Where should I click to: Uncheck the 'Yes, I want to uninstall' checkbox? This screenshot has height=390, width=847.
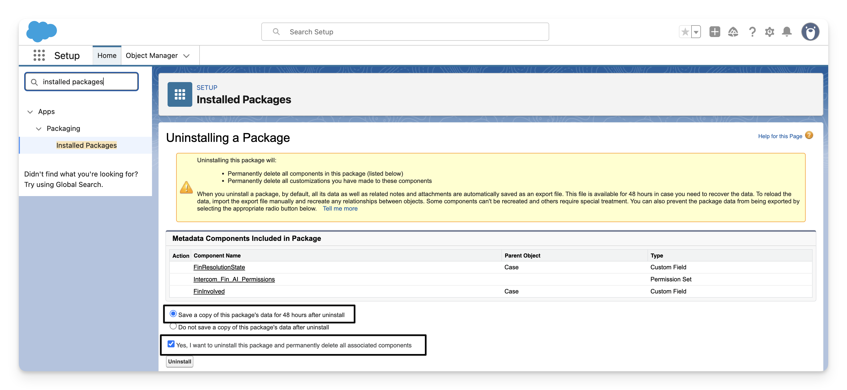171,344
